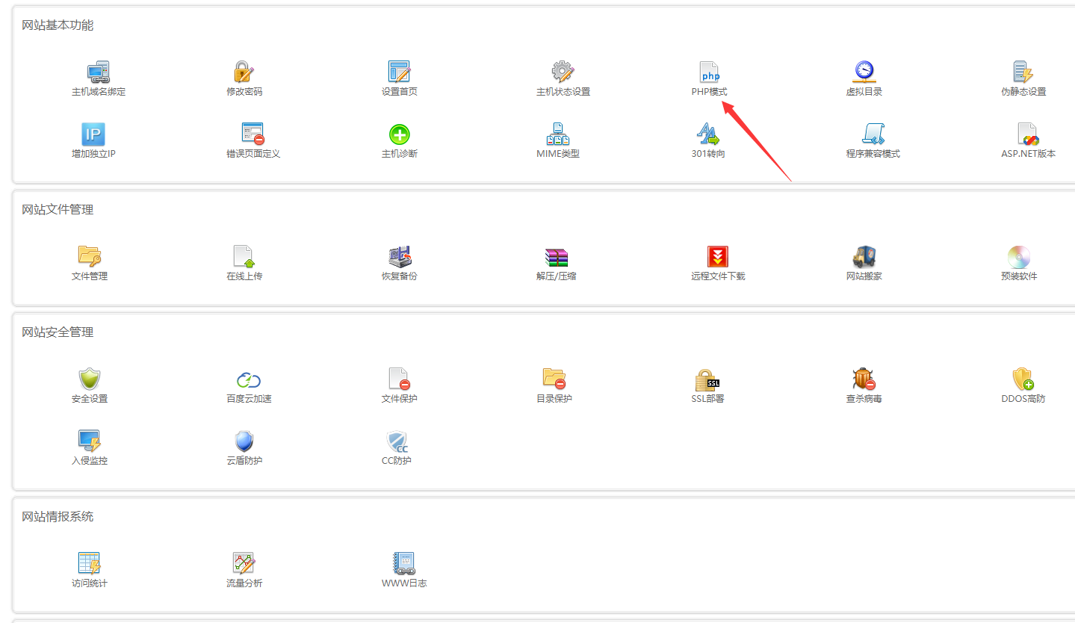Open 修改密码 lock icon
The image size is (1075, 623).
pos(244,72)
